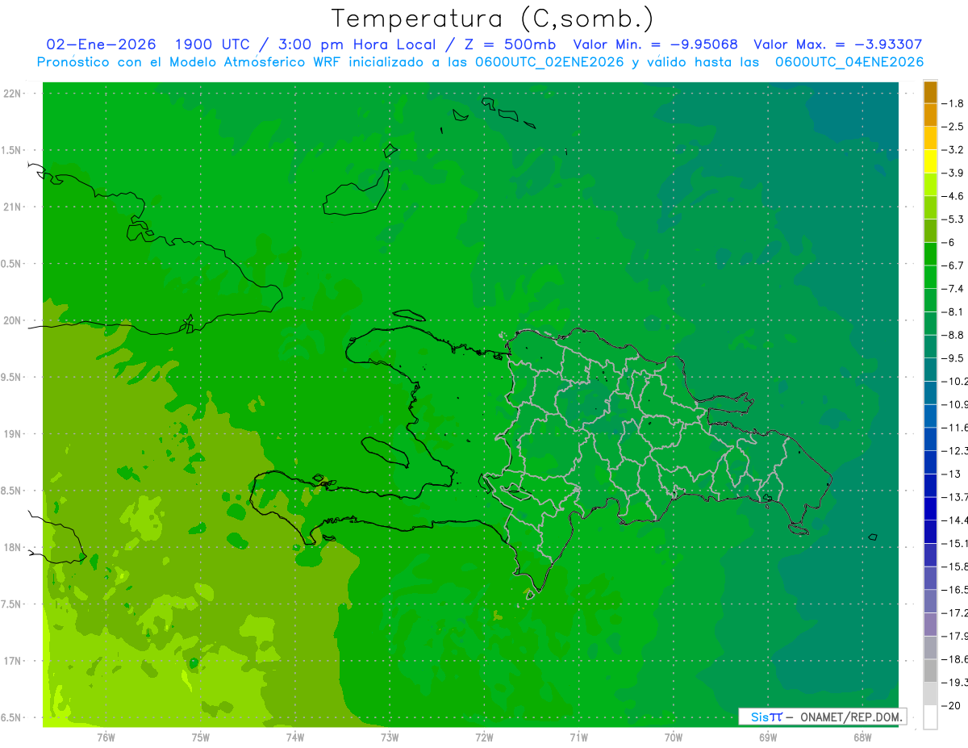
Task: Click the "Temperatura (C,somb.)" map title
Action: 493,18
